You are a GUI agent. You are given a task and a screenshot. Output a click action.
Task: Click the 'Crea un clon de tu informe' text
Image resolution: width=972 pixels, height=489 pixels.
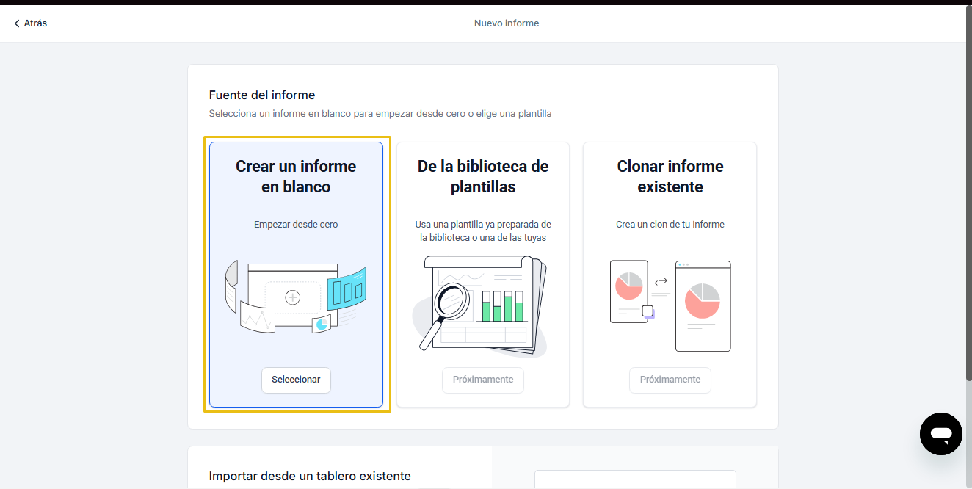(x=670, y=225)
